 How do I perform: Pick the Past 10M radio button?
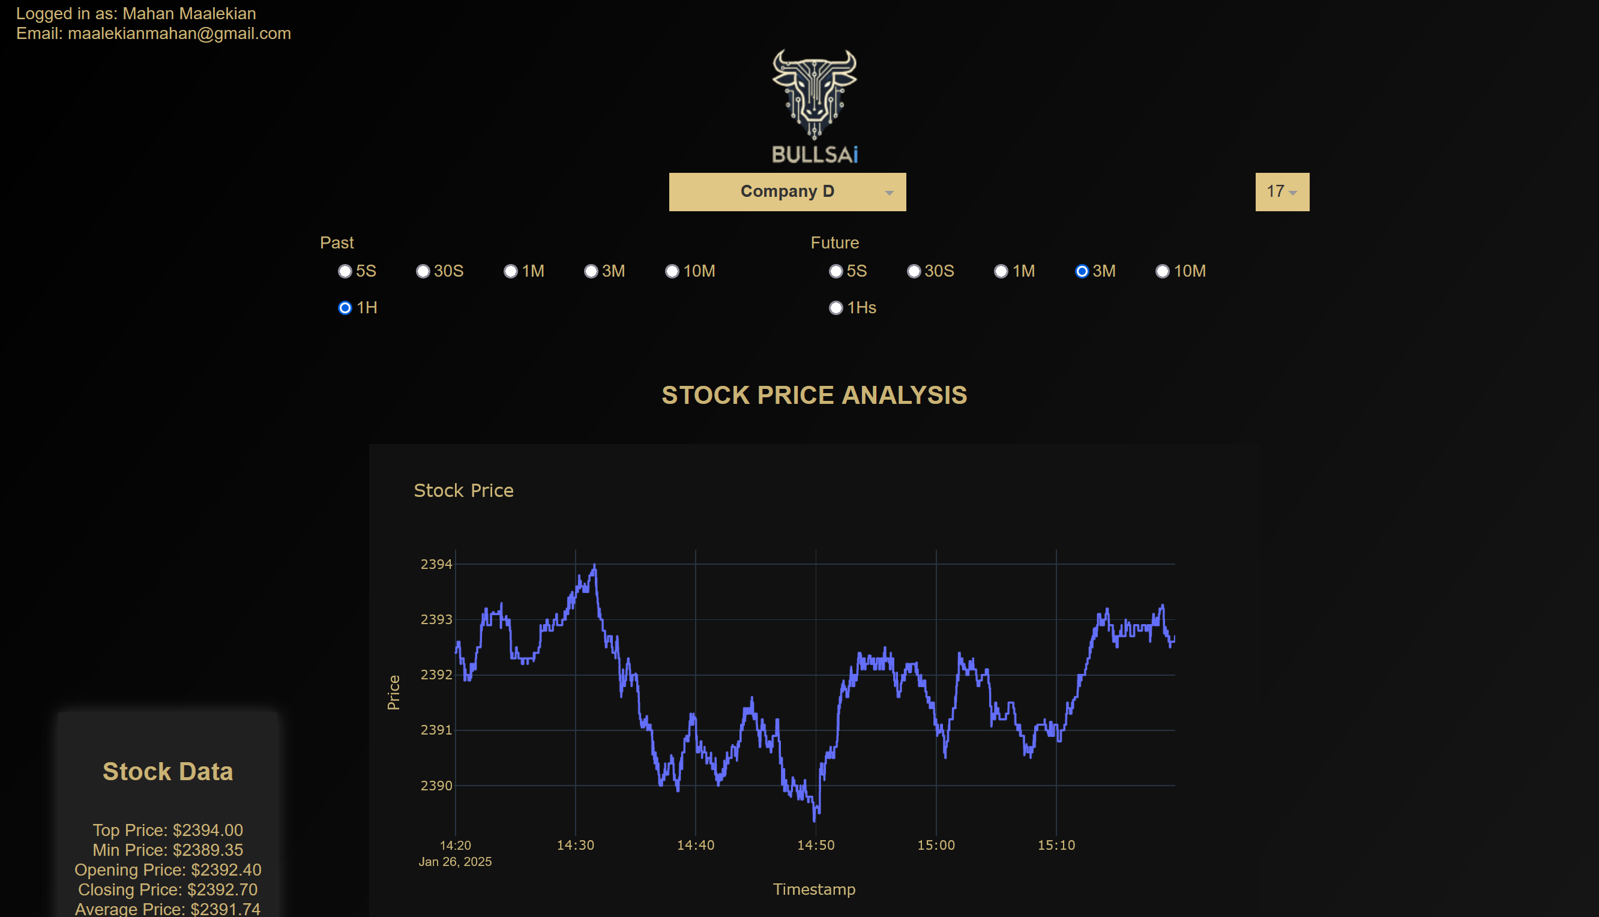click(x=672, y=271)
